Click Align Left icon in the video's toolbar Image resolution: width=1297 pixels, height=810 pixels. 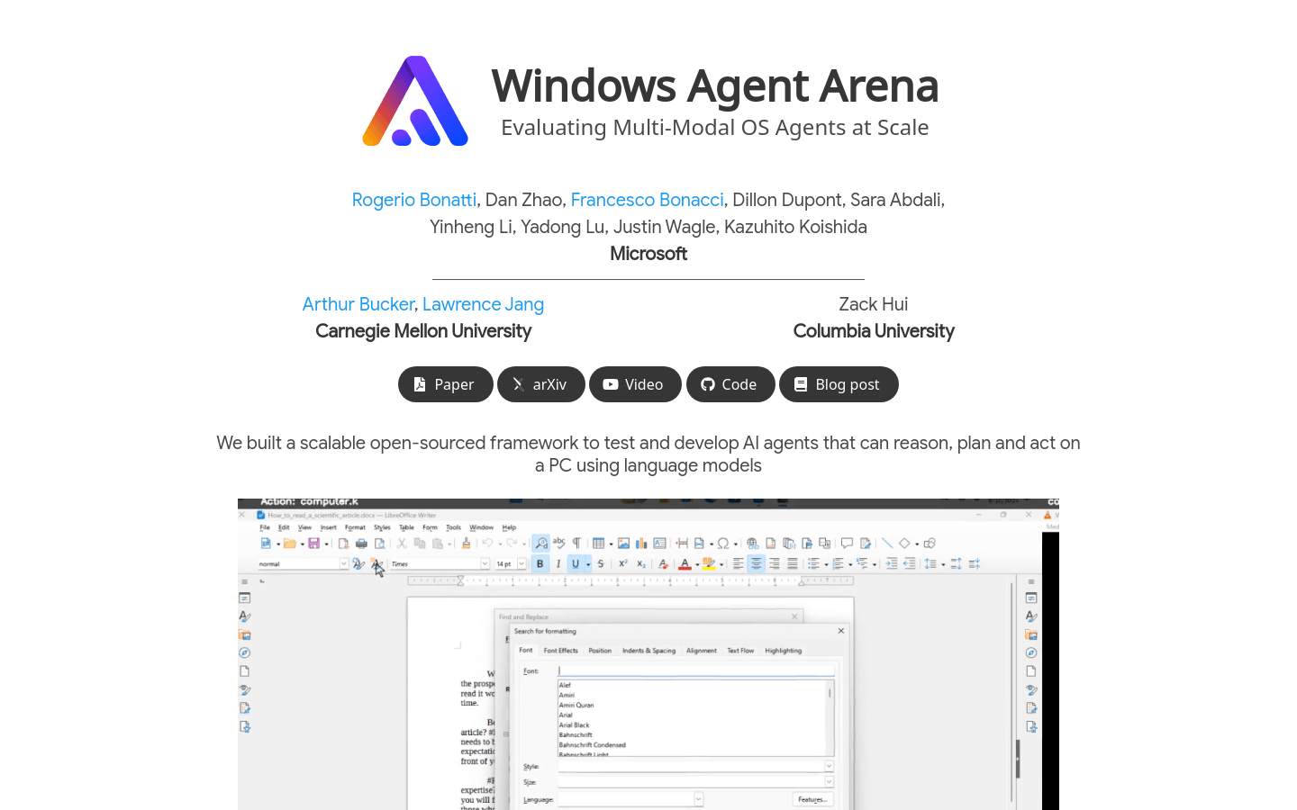(x=738, y=564)
